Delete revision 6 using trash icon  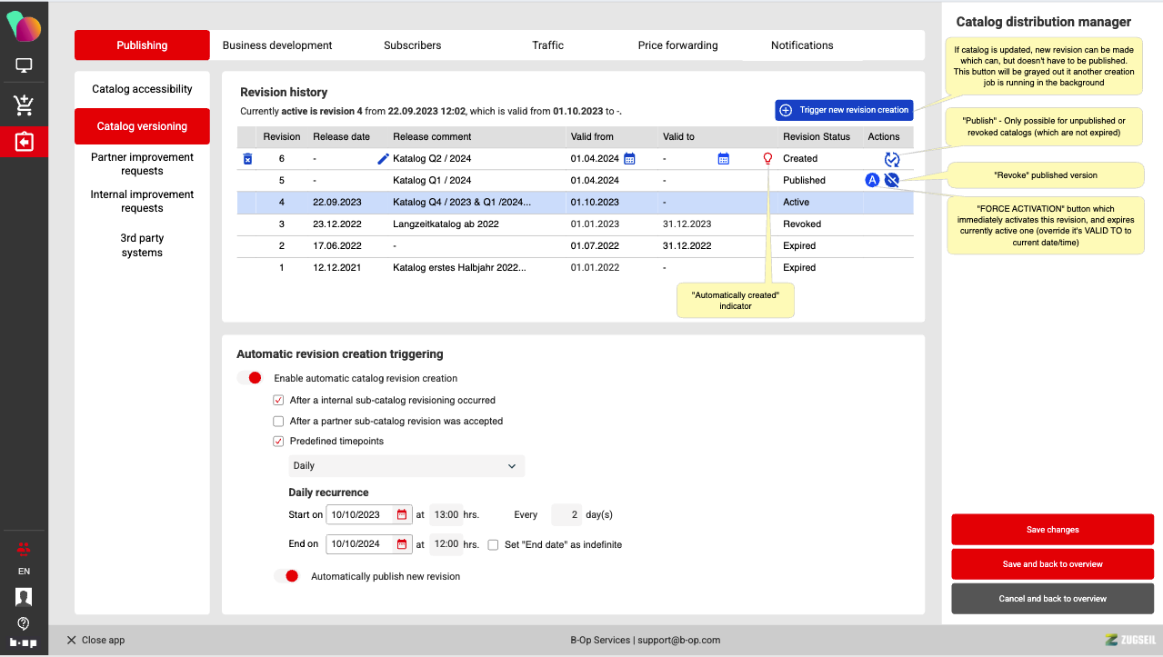[x=247, y=159]
